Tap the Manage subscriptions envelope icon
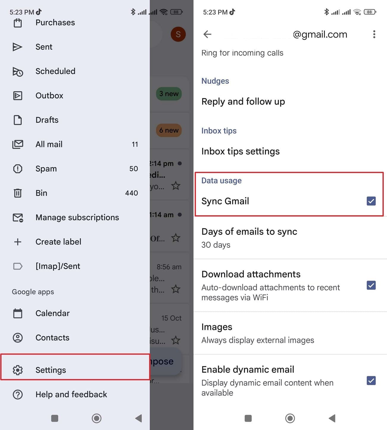The image size is (387, 430). point(18,218)
